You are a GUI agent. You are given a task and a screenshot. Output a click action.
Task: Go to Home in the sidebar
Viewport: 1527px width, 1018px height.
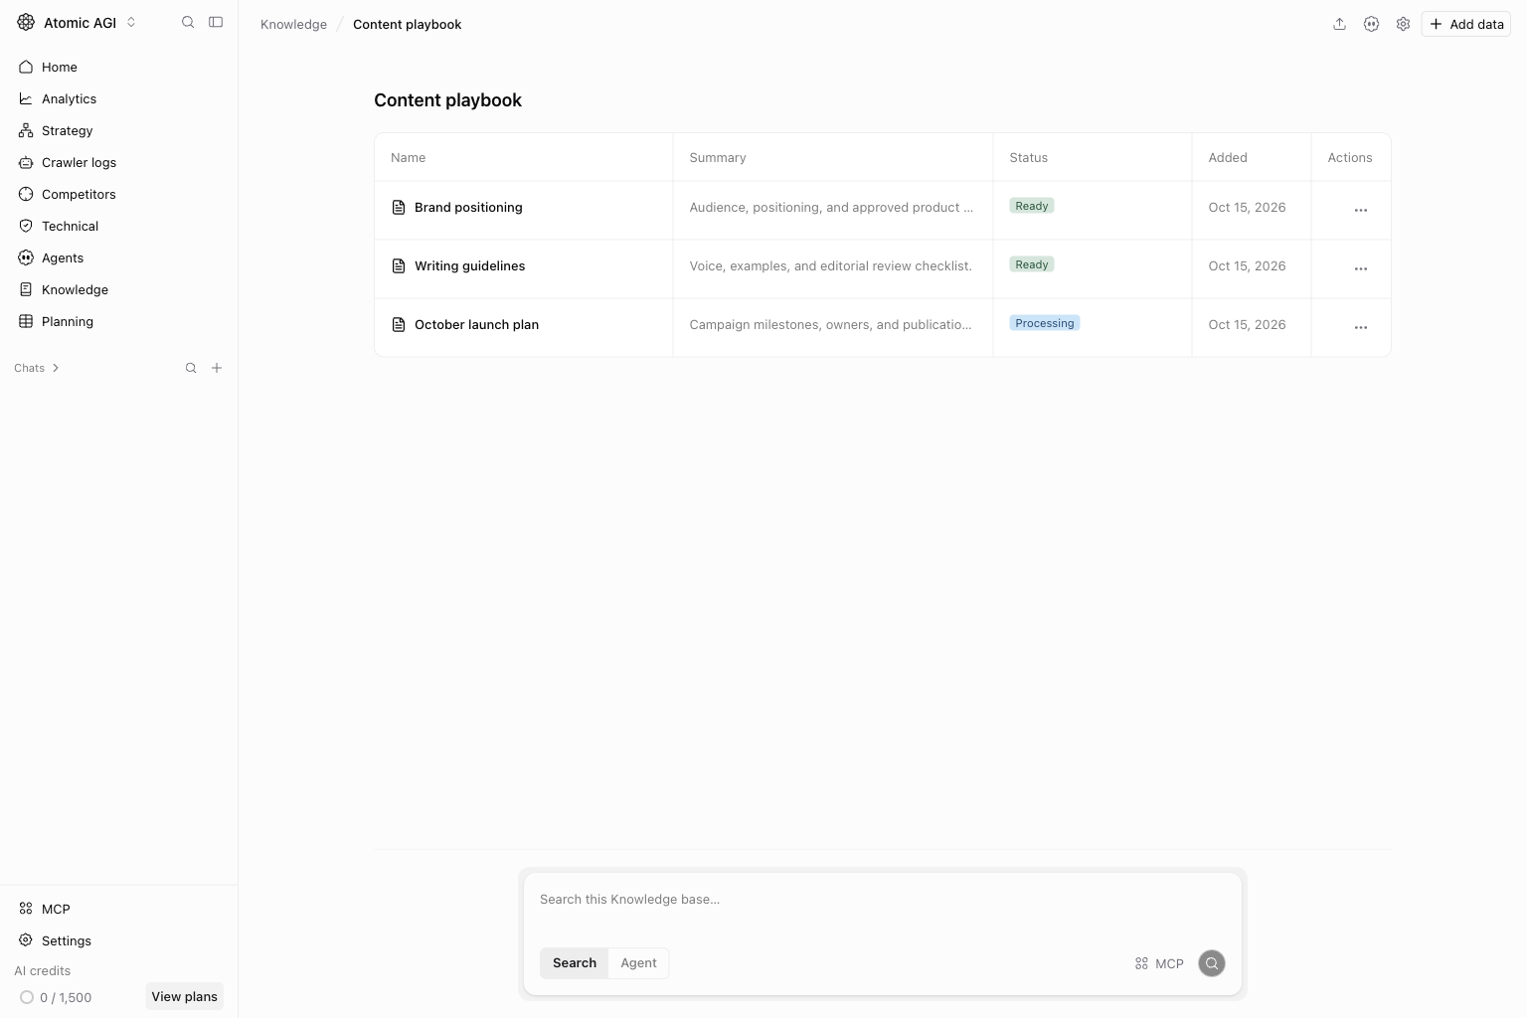[119, 67]
